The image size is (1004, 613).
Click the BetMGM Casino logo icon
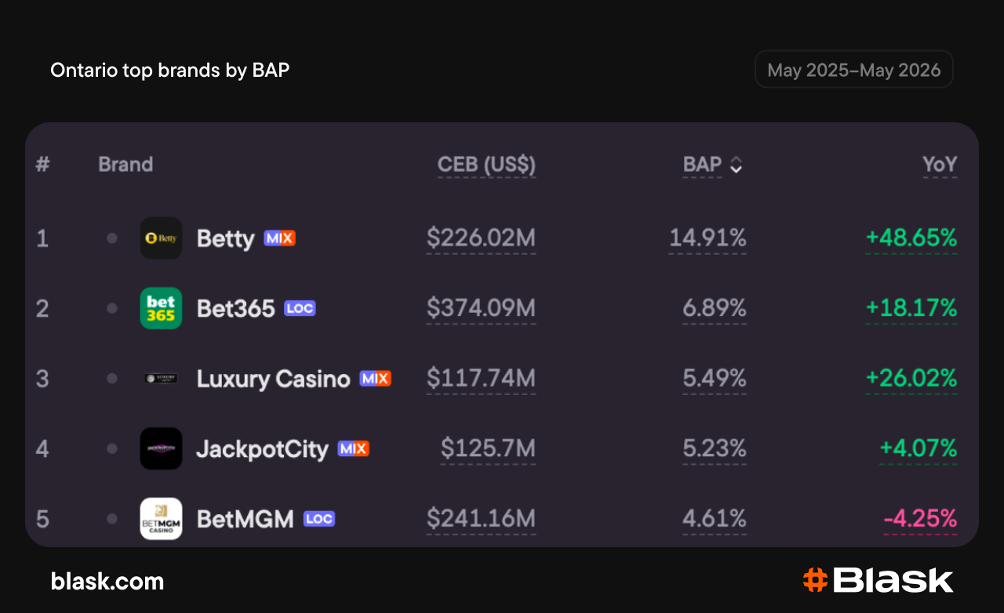click(x=161, y=519)
